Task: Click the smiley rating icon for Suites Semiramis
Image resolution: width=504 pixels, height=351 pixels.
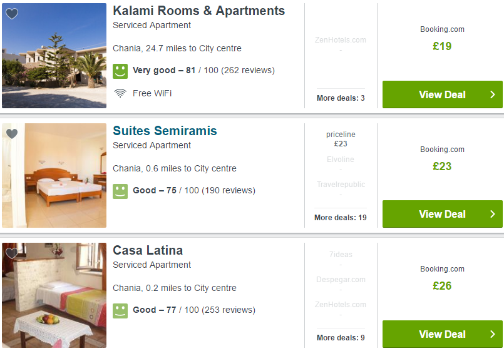Action: [120, 191]
